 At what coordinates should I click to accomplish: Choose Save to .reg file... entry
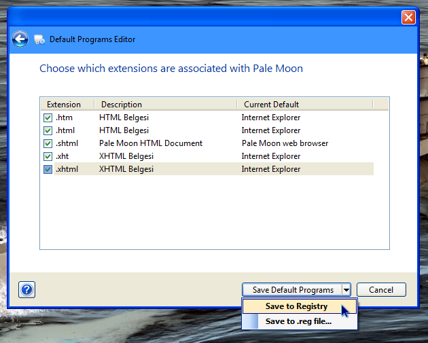point(300,321)
